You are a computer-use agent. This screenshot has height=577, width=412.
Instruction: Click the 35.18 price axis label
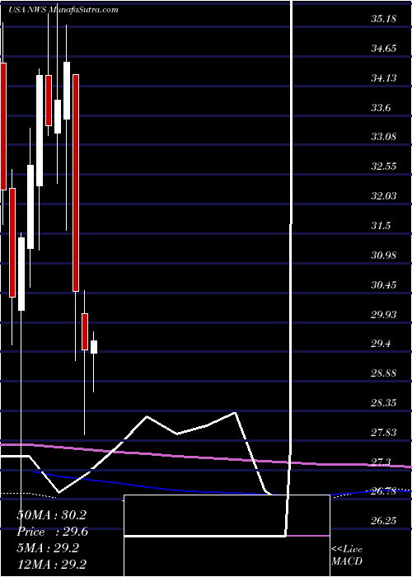pos(383,19)
